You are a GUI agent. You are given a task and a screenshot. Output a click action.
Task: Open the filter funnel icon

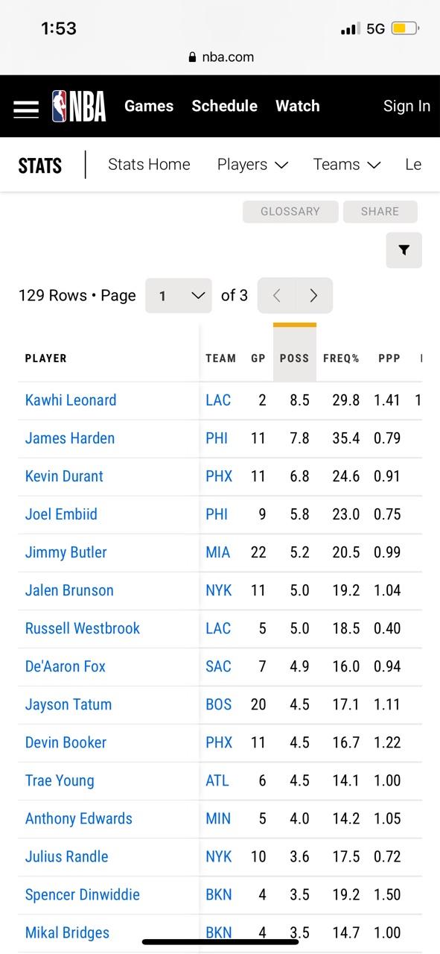[x=404, y=250]
